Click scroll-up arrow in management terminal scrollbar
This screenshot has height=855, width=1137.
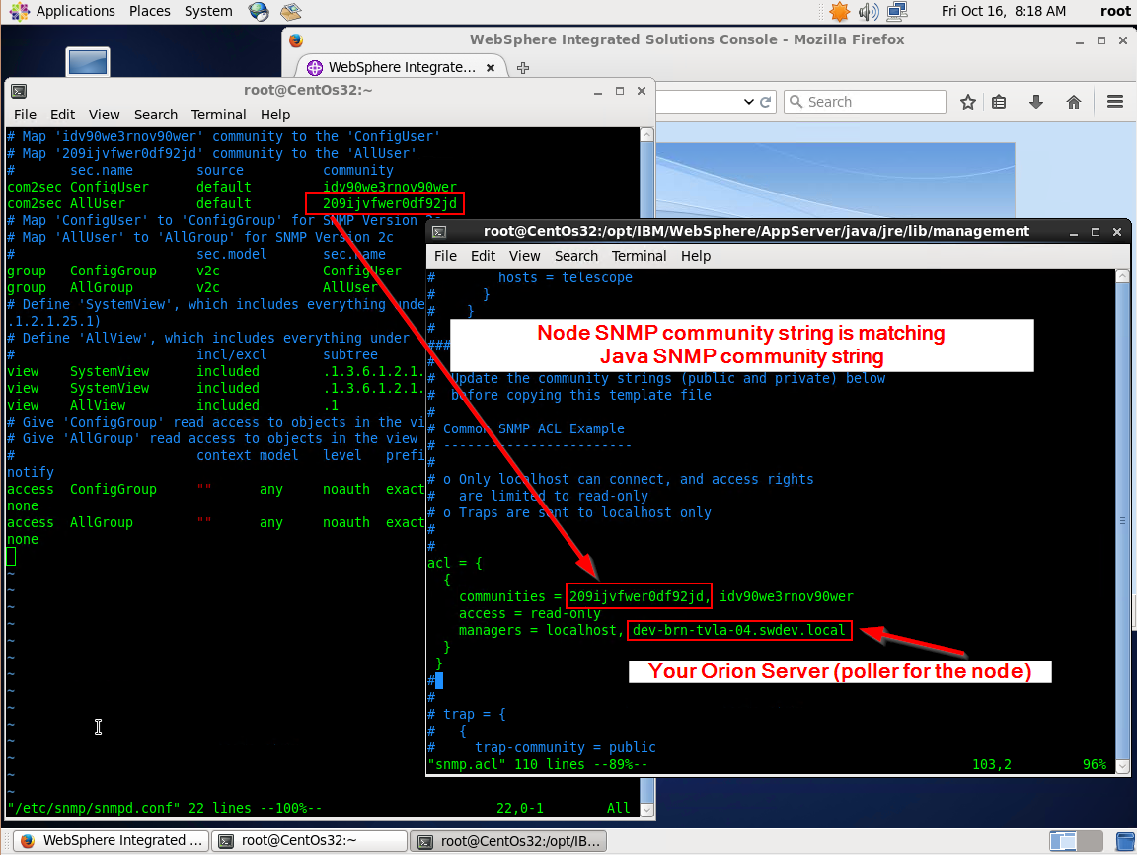[x=1122, y=276]
